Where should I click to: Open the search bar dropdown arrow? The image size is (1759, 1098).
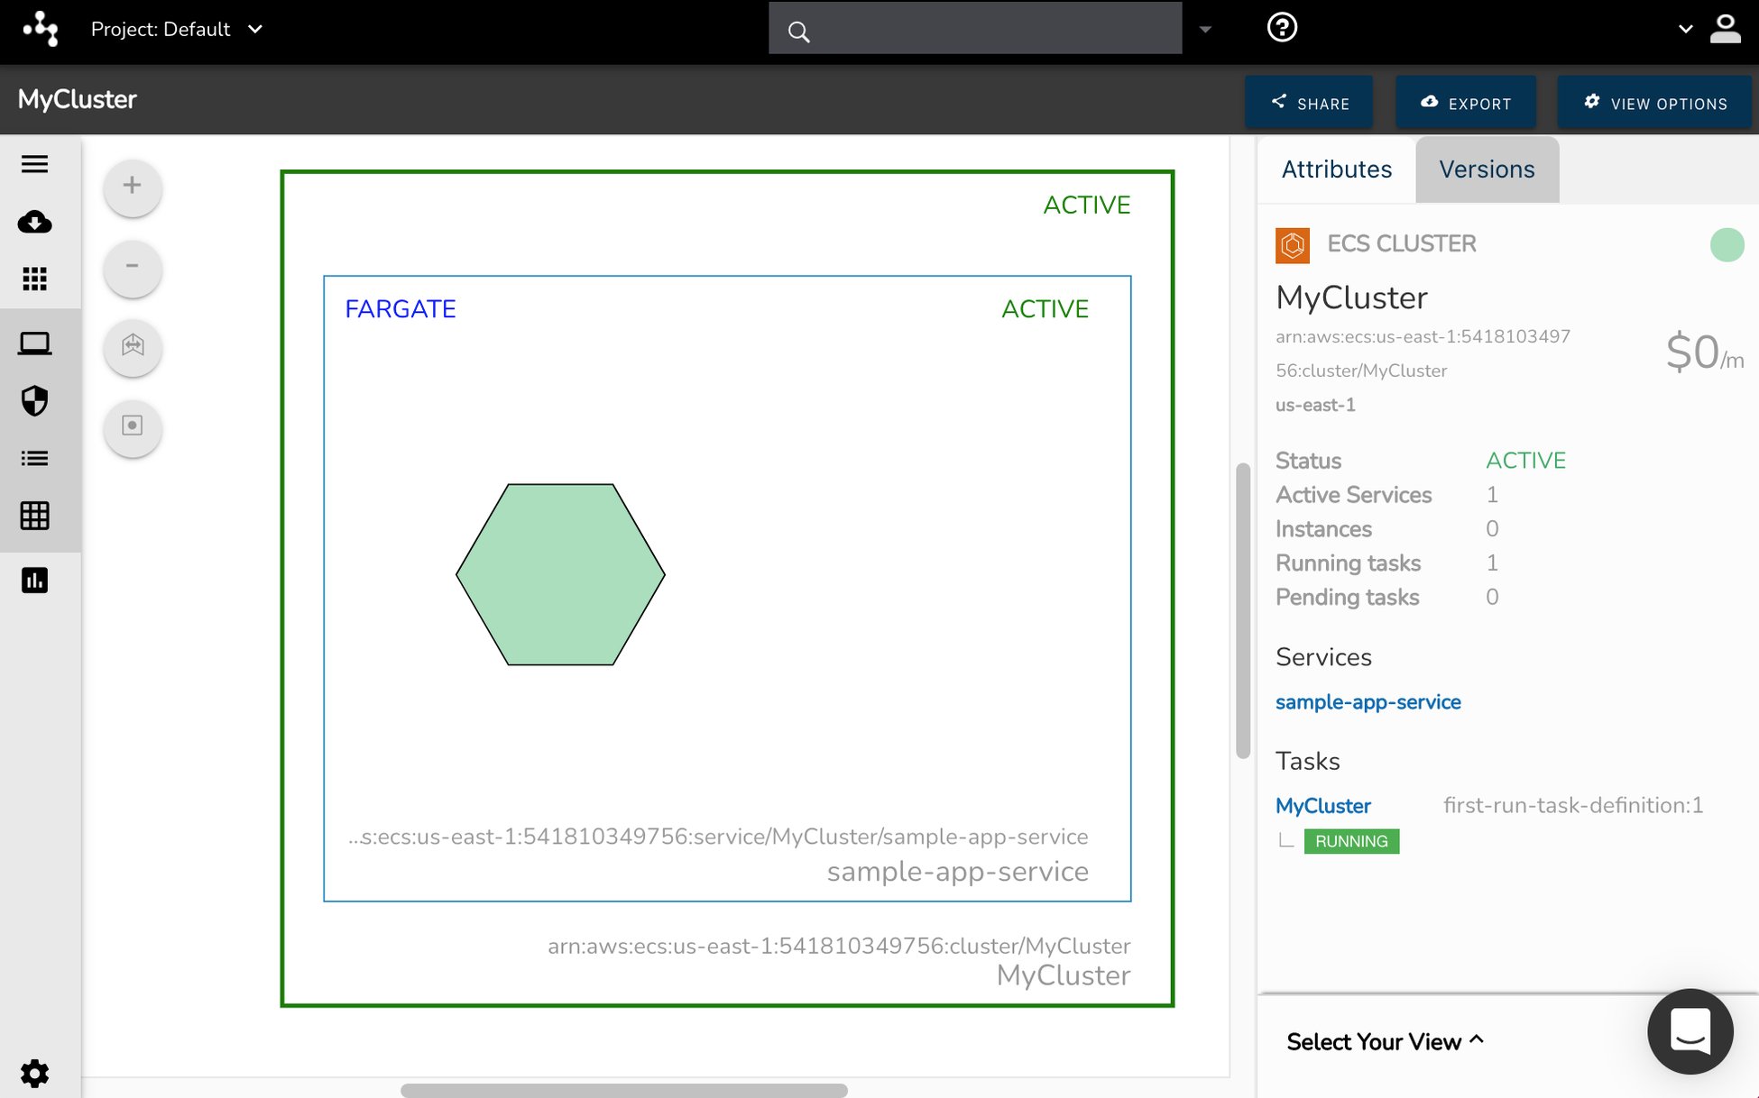[x=1206, y=30]
